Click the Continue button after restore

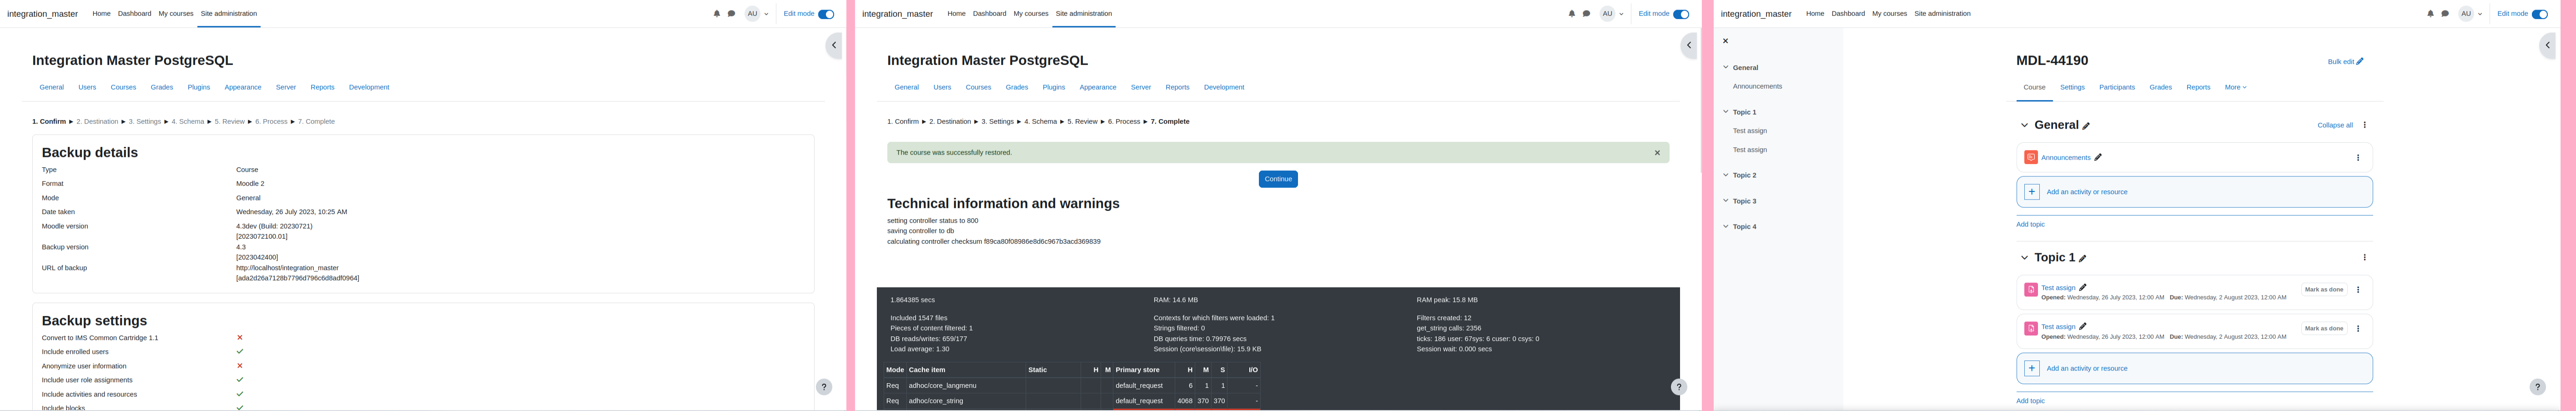pyautogui.click(x=1278, y=179)
